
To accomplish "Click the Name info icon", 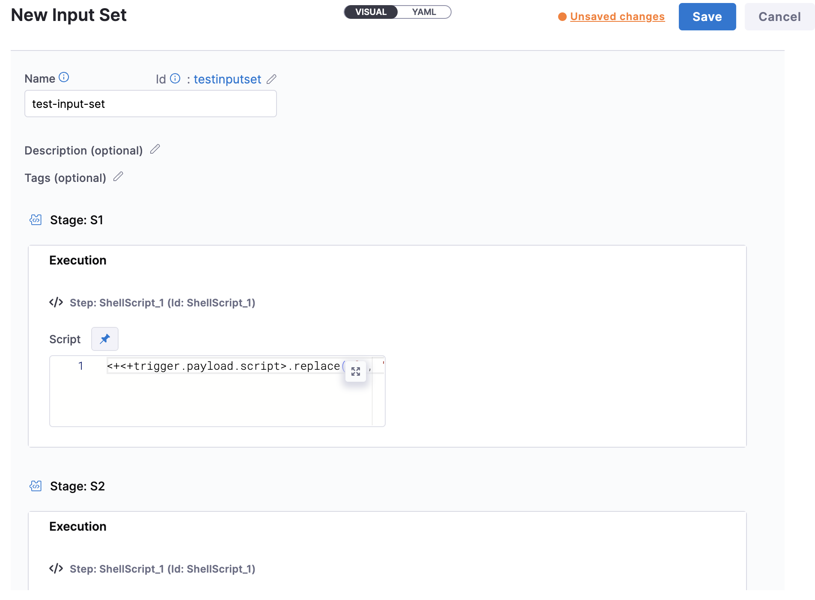I will [64, 77].
